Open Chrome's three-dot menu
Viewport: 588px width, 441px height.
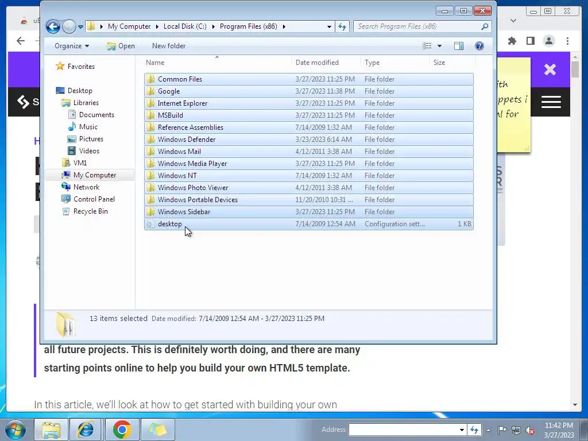pyautogui.click(x=567, y=41)
